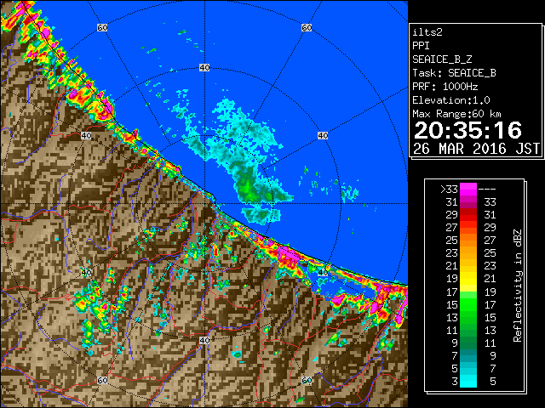Image resolution: width=545 pixels, height=408 pixels.
Task: Click the "PPI" scan type label
Action: pos(421,46)
